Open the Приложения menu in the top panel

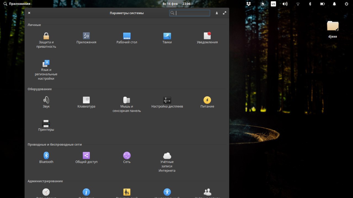(x=17, y=4)
